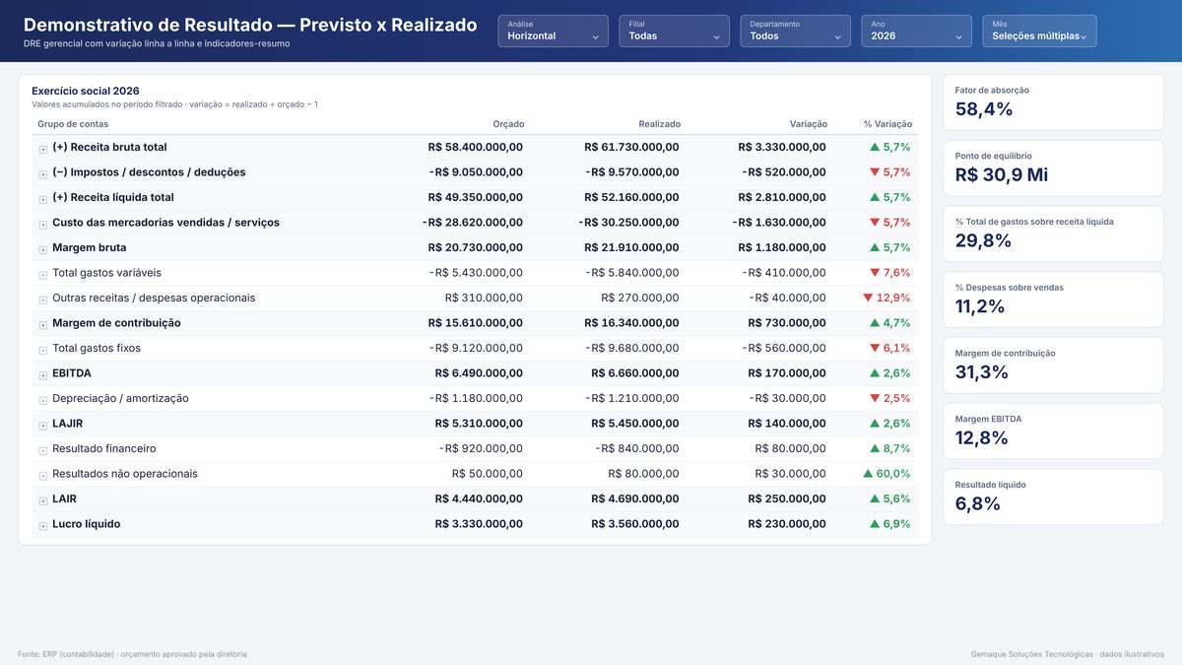Click the green up arrow beside 8,7%
Screen dimensions: 1182x665
pos(875,448)
